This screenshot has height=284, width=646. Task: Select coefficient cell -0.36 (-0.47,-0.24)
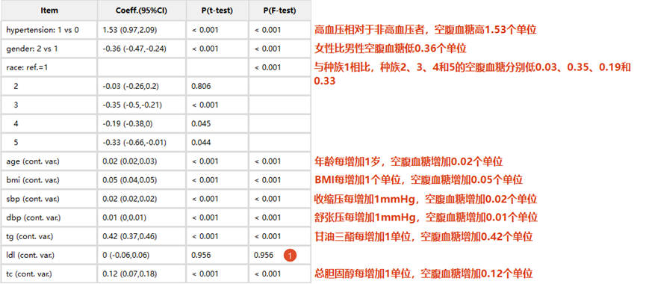(134, 49)
